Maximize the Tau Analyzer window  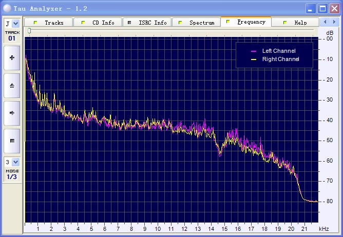click(x=322, y=9)
